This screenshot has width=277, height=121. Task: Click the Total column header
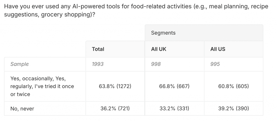pyautogui.click(x=98, y=49)
